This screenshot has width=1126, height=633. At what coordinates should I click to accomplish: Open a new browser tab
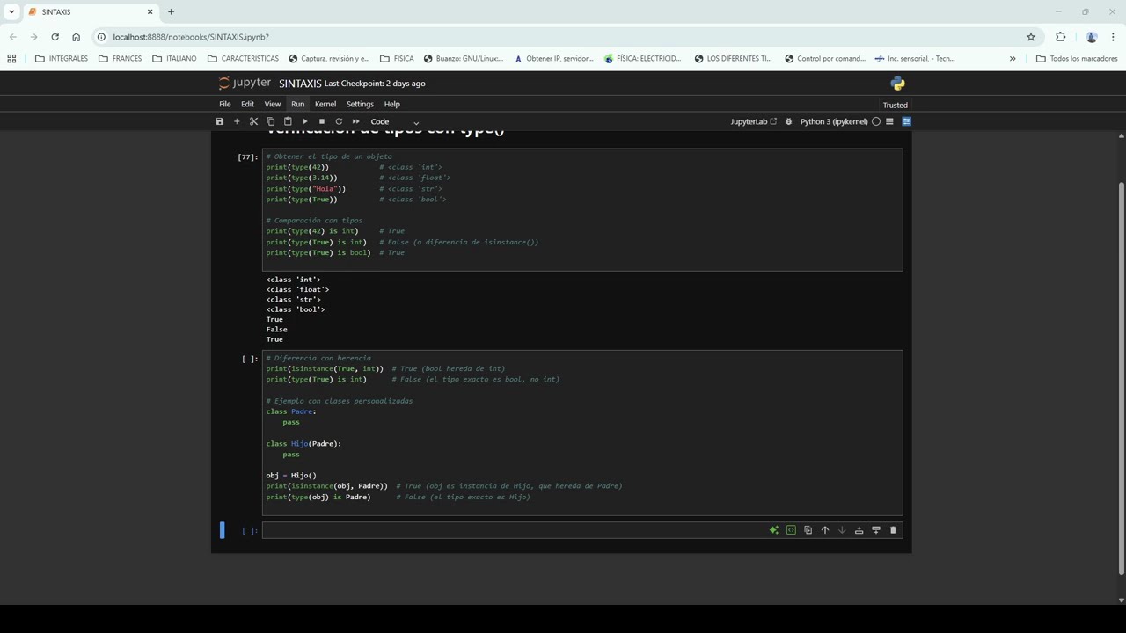click(x=171, y=11)
